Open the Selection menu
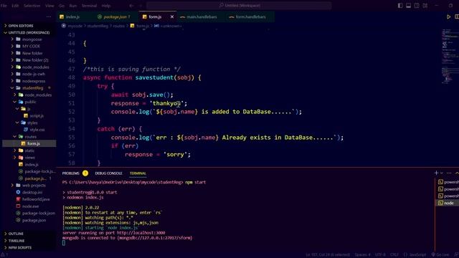The width and height of the screenshot is (459, 258). click(x=32, y=6)
